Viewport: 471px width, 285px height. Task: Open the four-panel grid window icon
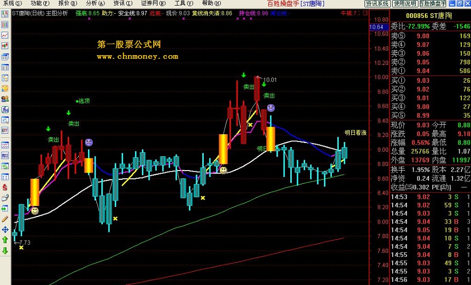[5, 177]
